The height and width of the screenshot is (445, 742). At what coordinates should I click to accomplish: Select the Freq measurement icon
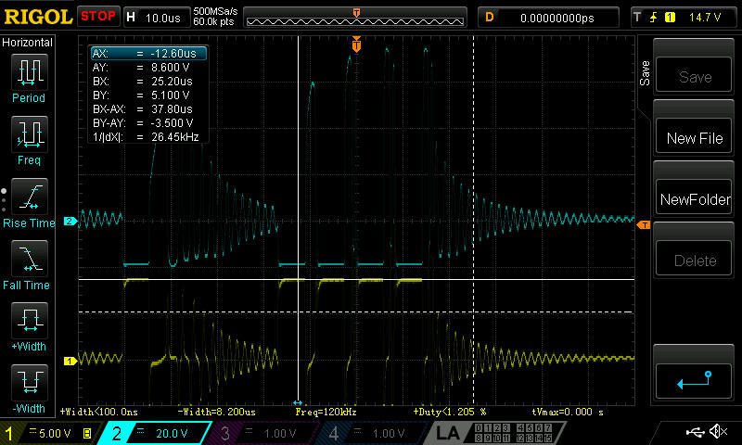click(29, 133)
